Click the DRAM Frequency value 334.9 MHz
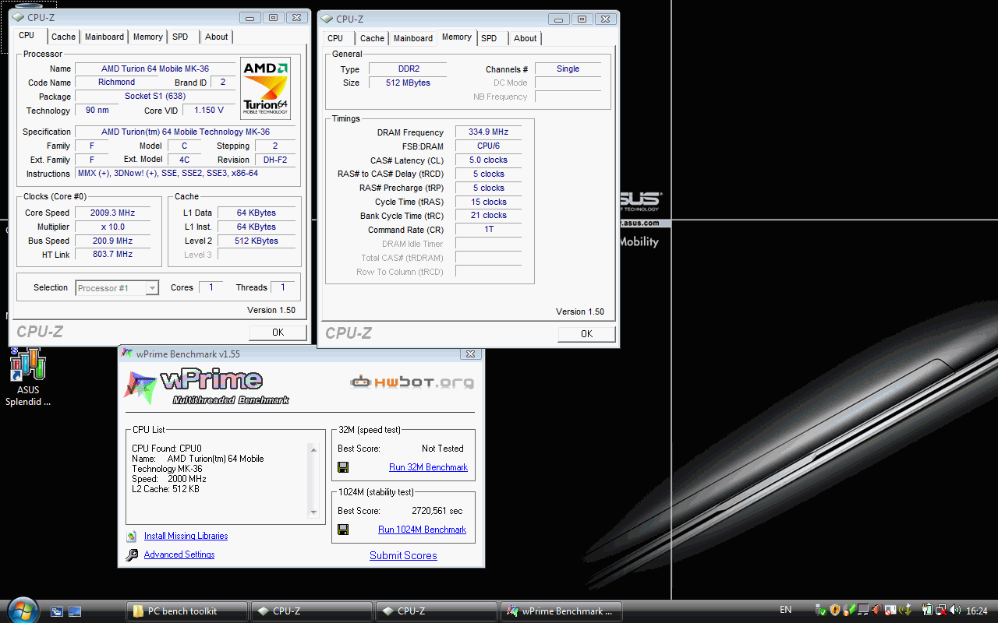998x623 pixels. [x=489, y=132]
